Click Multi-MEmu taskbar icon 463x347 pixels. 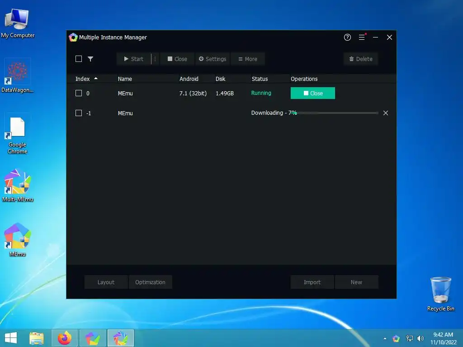pyautogui.click(x=120, y=338)
